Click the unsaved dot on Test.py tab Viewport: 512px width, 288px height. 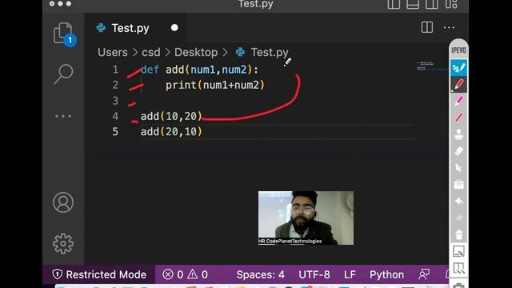174,28
